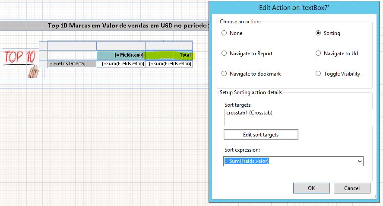Select the highlighted Total header cell
383x206 pixels.
169,55
